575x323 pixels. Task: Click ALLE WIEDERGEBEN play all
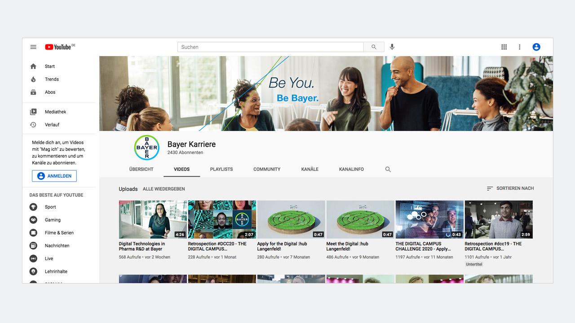(164, 189)
